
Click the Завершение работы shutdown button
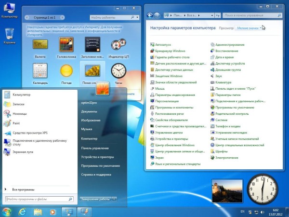coord(95,199)
